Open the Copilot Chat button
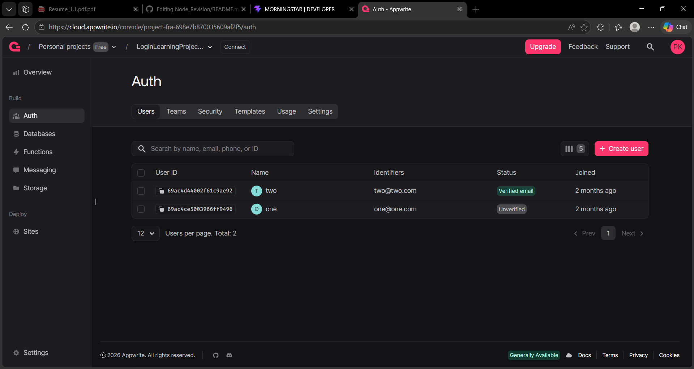 676,27
